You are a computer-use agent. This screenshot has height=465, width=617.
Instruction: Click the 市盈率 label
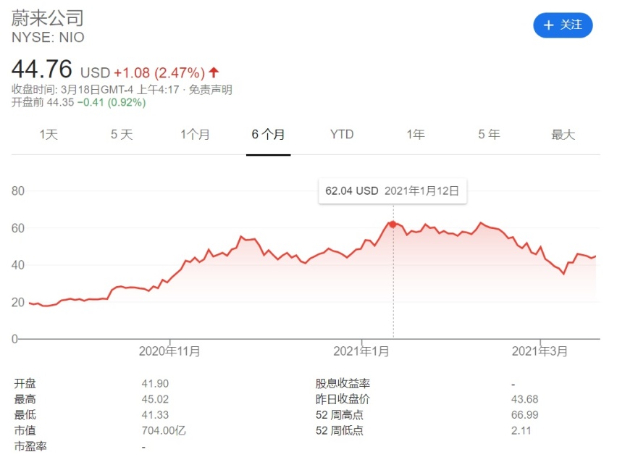click(30, 446)
